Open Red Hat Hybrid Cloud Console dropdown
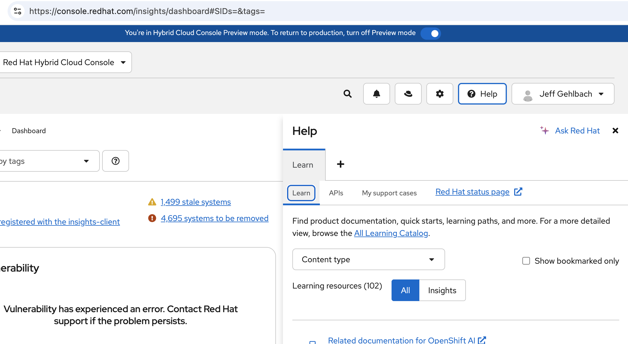628x344 pixels. [65, 62]
